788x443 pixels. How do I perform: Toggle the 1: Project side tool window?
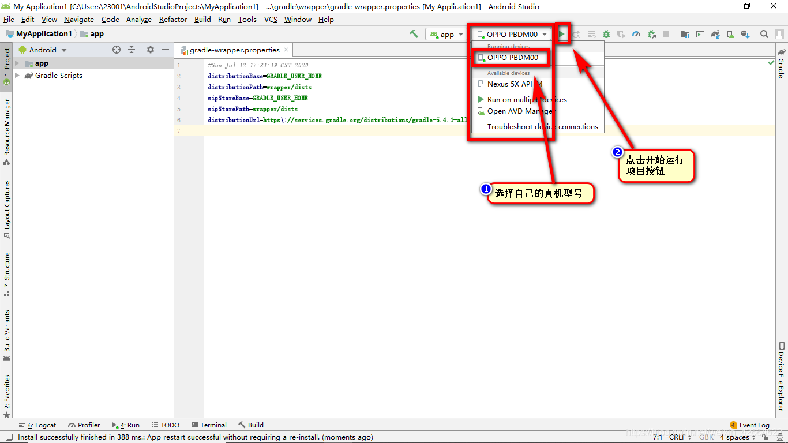7,66
